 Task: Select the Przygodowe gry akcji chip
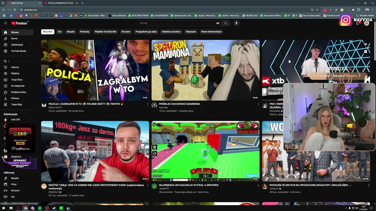[x=146, y=32]
